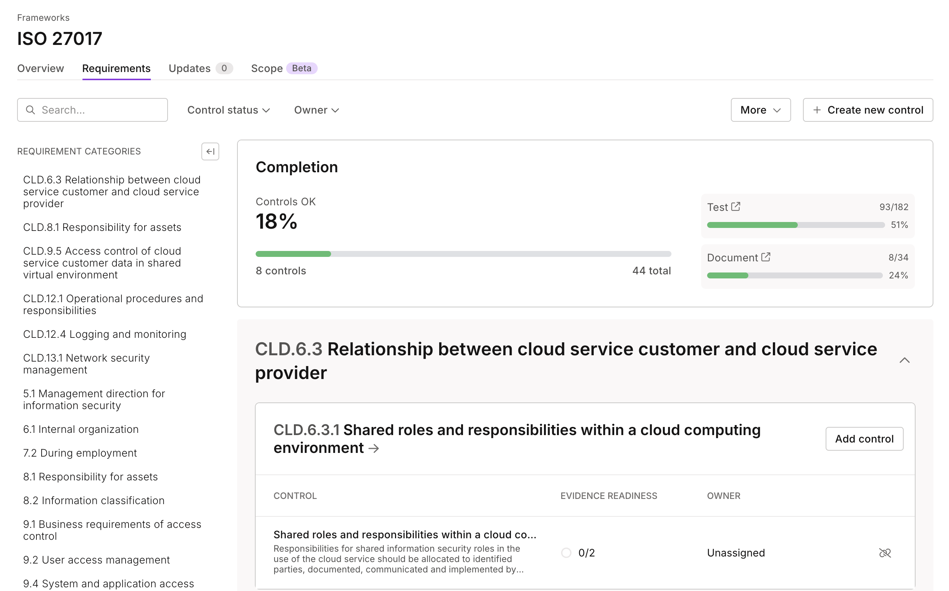Image resolution: width=949 pixels, height=591 pixels.
Task: Select CLD.13.1 Network security management category
Action: 87,364
